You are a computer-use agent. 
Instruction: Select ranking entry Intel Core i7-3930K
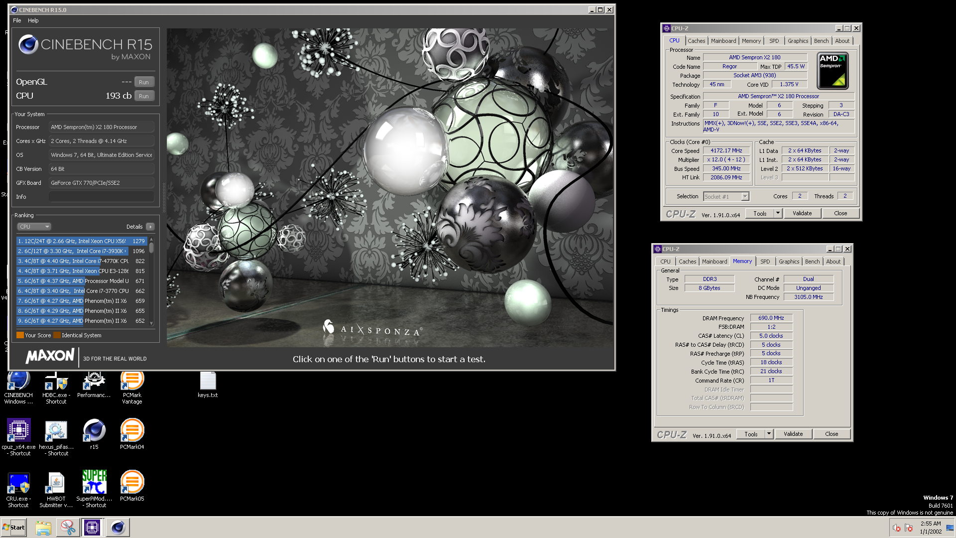[x=81, y=251]
